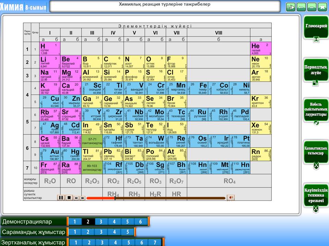Image resolution: width=329 pixels, height=246 pixels.
Task: Click the speaker button in the top header
Action: [291, 7]
